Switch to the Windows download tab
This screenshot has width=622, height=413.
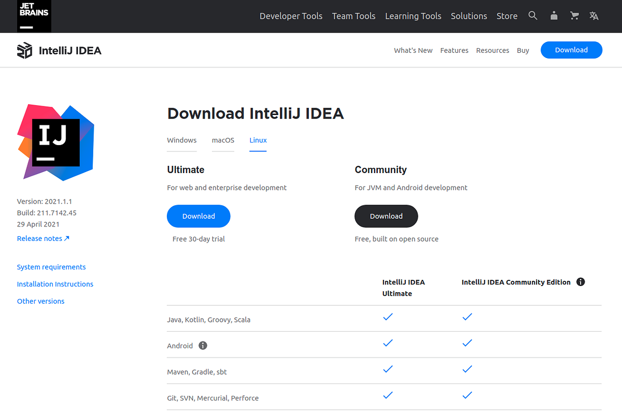pyautogui.click(x=181, y=140)
